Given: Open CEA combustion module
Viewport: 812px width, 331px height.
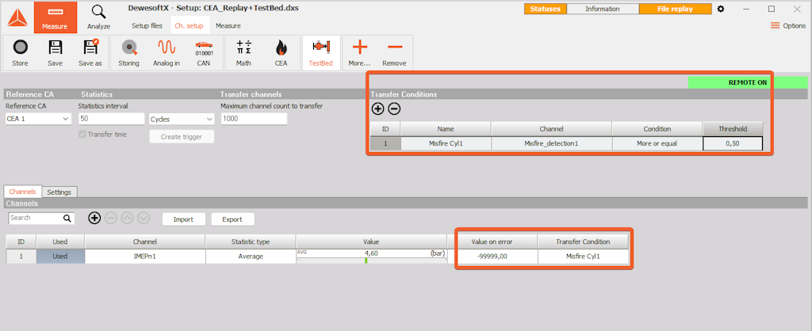Looking at the screenshot, I should coord(281,53).
